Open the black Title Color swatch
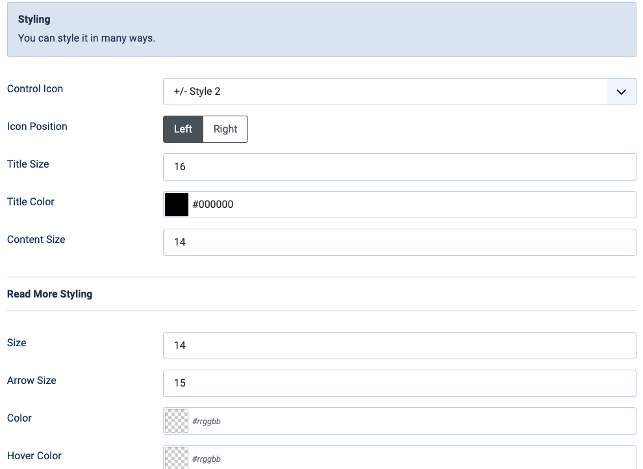 click(x=177, y=205)
